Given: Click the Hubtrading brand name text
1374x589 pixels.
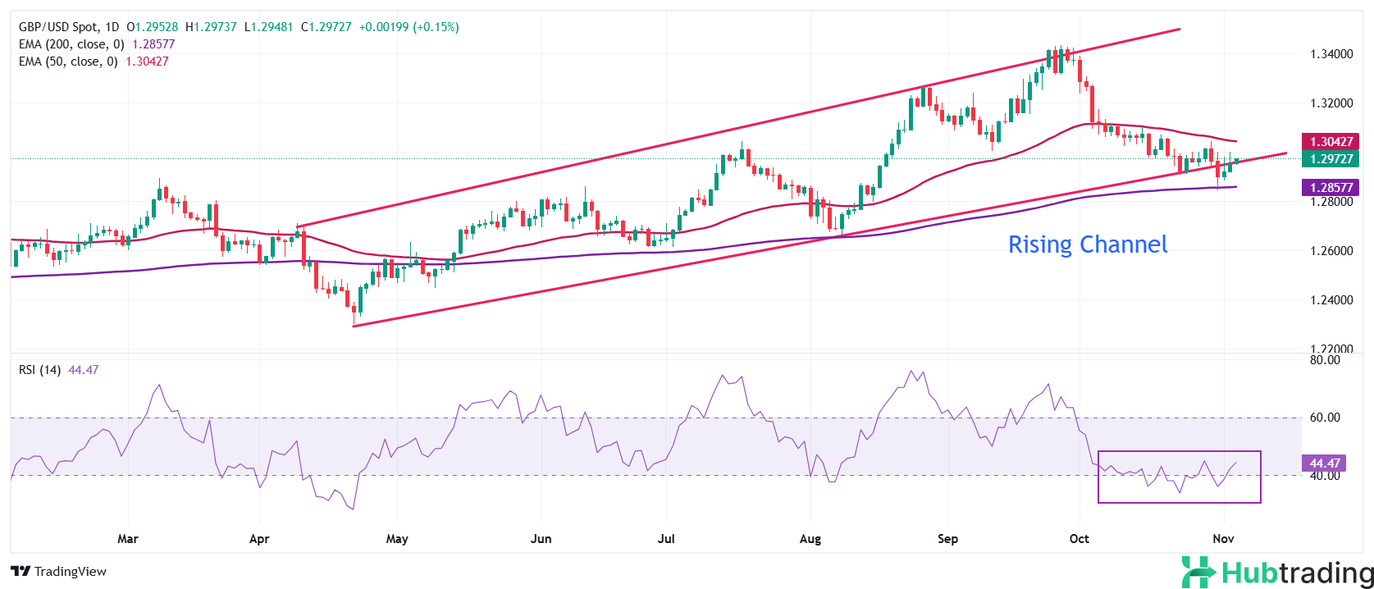Looking at the screenshot, I should [x=1296, y=573].
